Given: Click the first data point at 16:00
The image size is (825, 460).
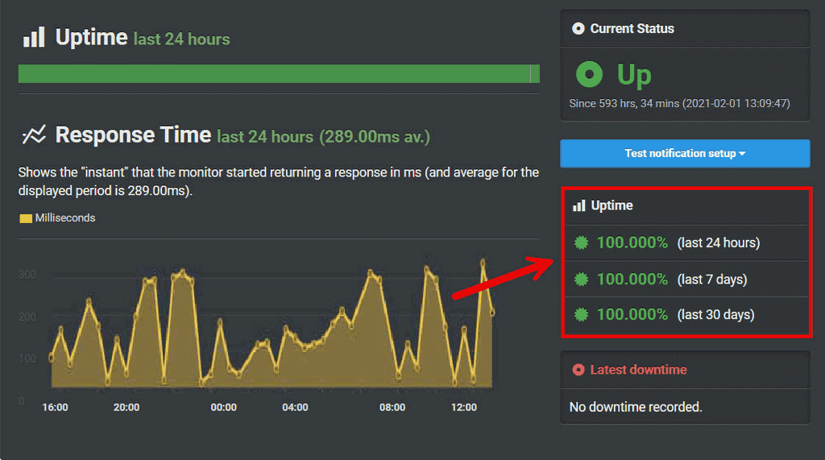Looking at the screenshot, I should [51, 358].
